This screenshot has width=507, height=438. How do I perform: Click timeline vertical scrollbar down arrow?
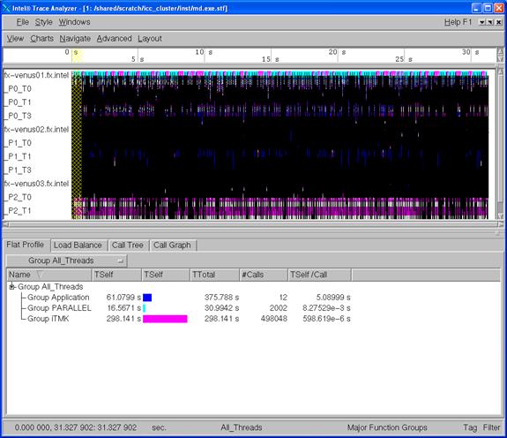[x=500, y=216]
